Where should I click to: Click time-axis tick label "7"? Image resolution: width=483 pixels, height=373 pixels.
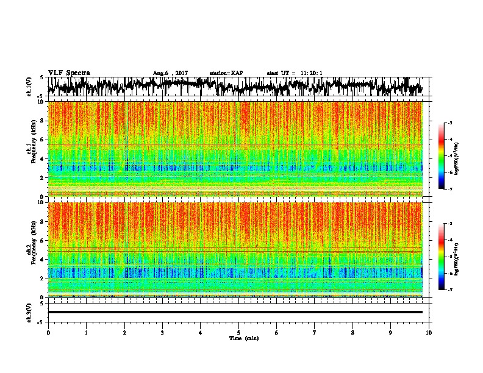(315, 333)
